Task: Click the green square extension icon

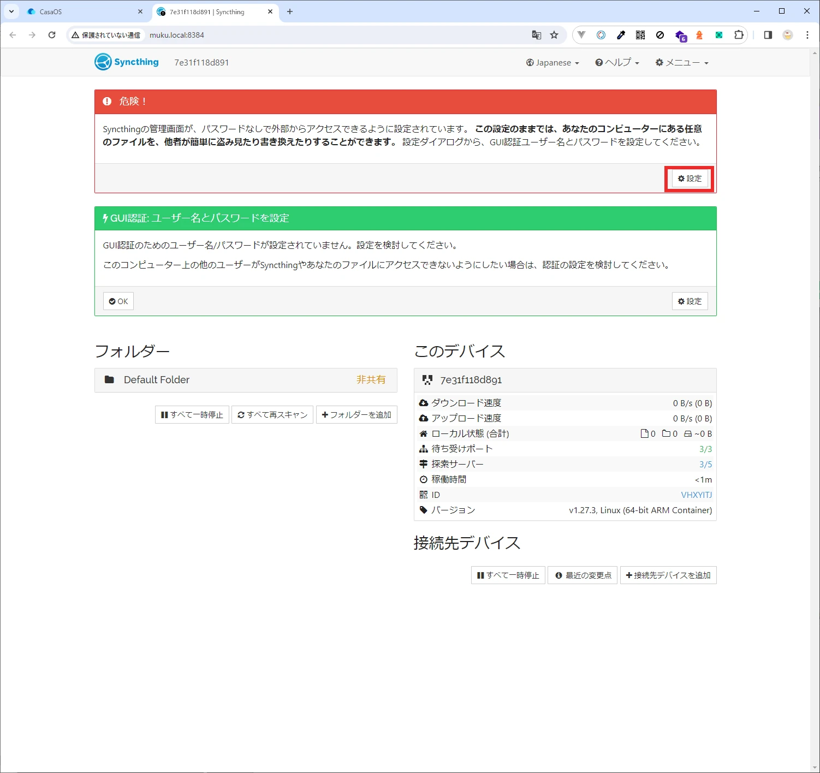Action: point(719,35)
